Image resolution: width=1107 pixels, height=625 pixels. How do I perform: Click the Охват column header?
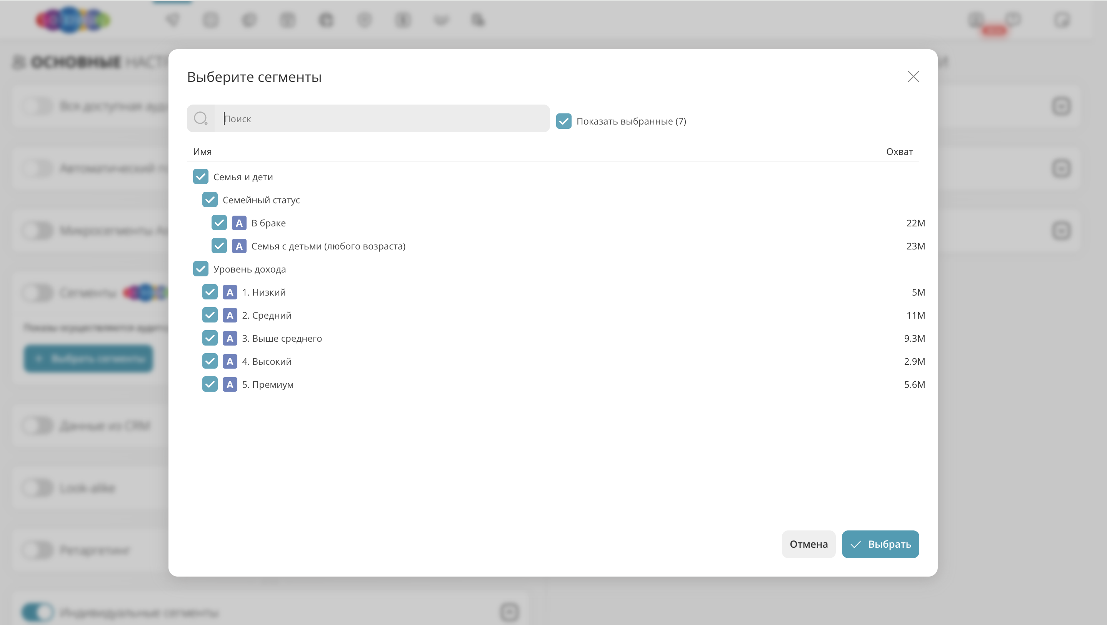(x=899, y=151)
